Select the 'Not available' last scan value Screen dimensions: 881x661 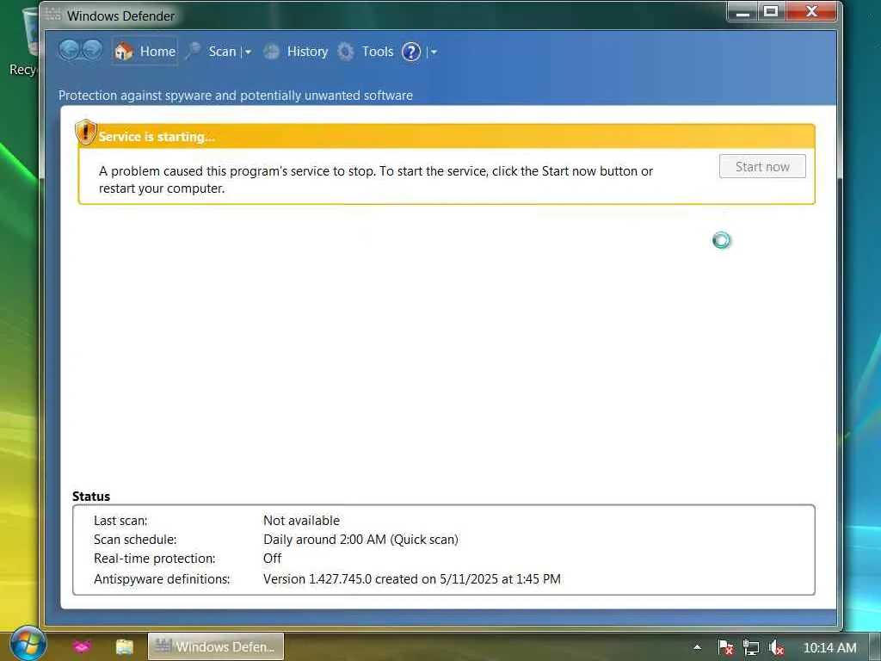[301, 521]
